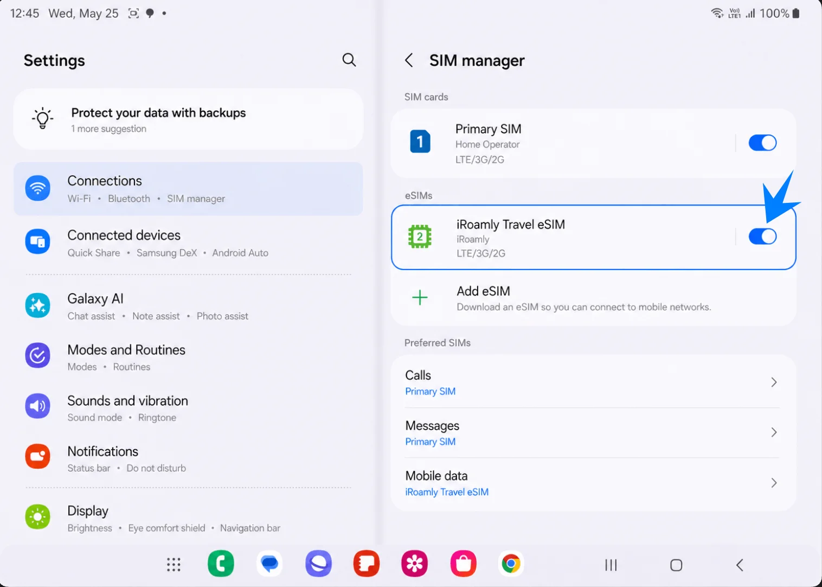Tap the Connections Wi-Fi icon

[38, 188]
